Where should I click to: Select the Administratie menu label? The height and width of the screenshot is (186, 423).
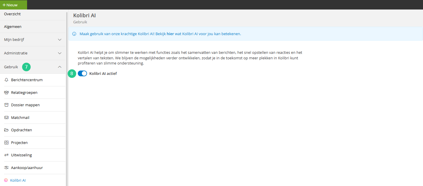16,53
